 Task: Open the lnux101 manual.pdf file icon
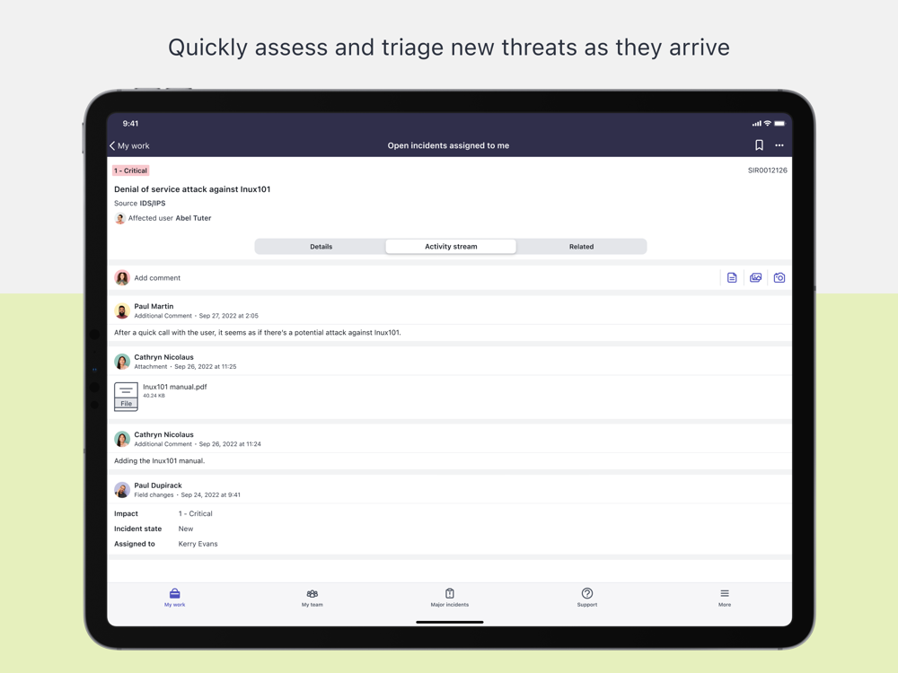126,397
